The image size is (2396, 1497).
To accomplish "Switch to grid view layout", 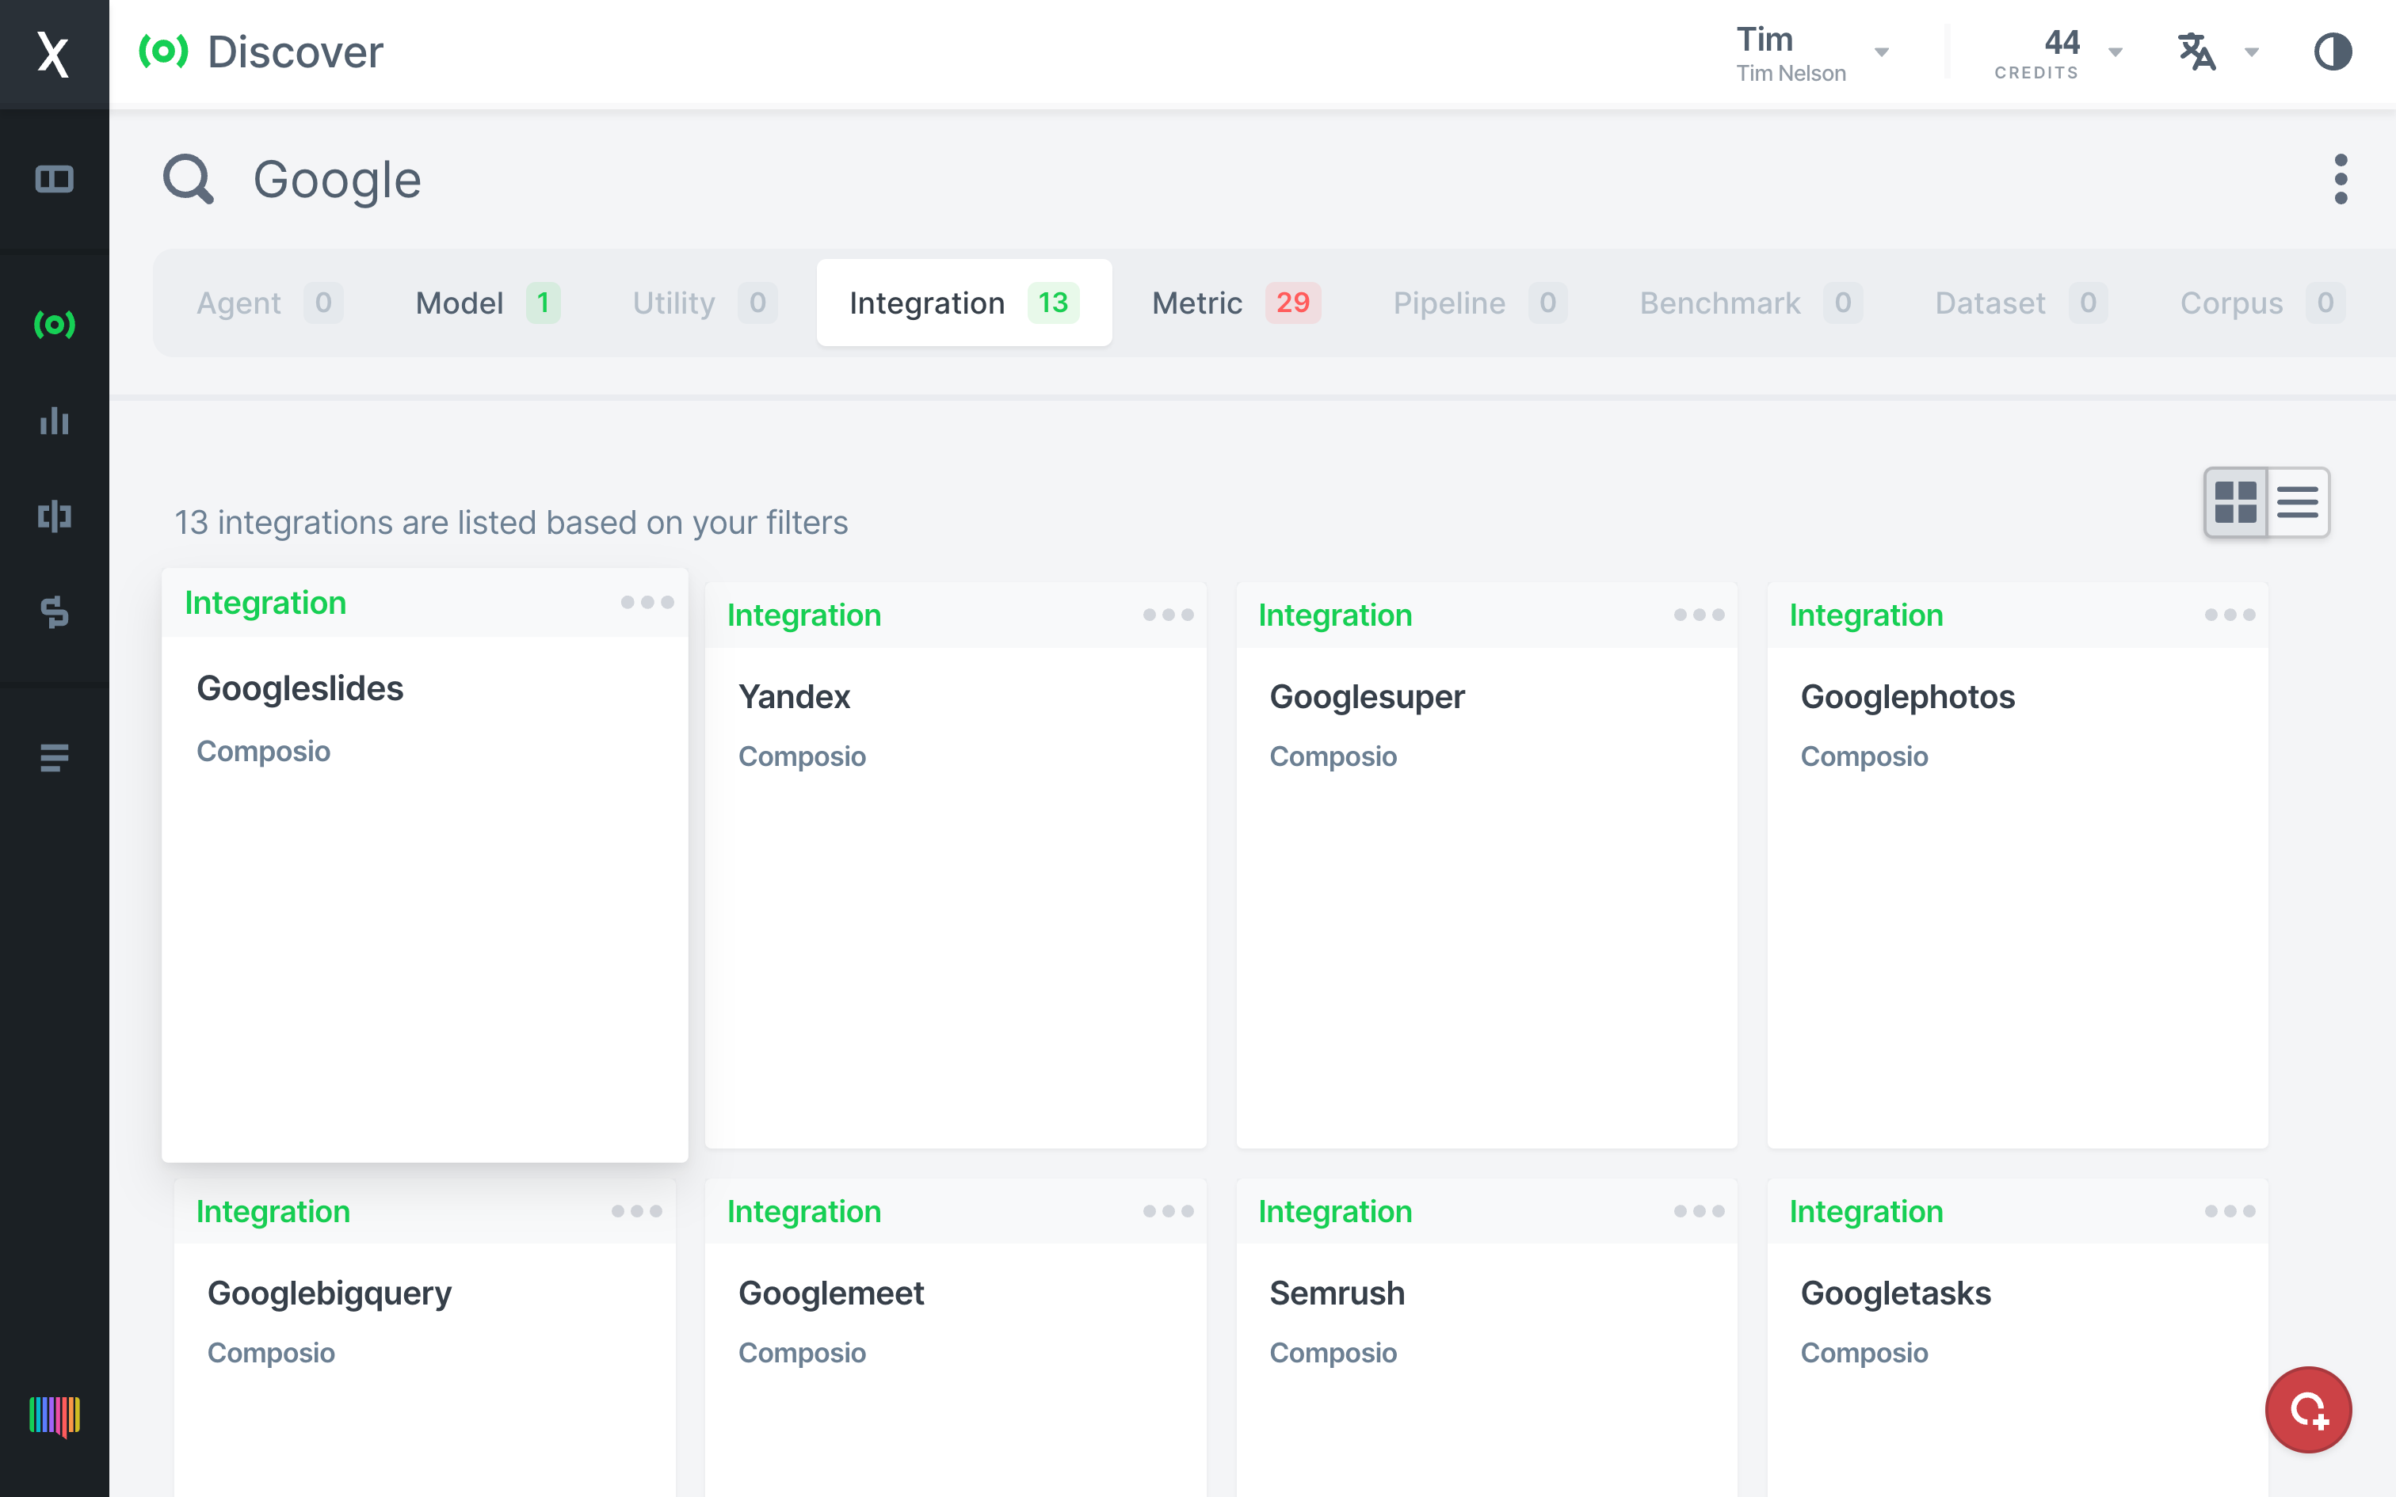I will pos(2234,502).
